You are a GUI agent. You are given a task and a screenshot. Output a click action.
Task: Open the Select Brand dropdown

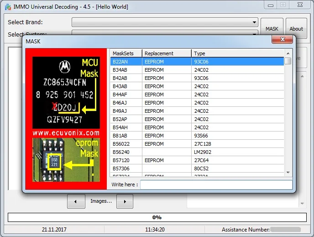tap(165, 22)
